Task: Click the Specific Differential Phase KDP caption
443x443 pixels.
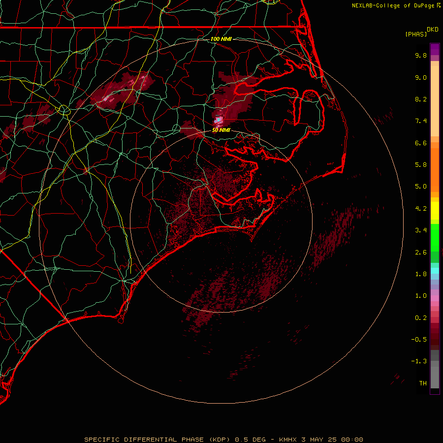Action: 224,440
